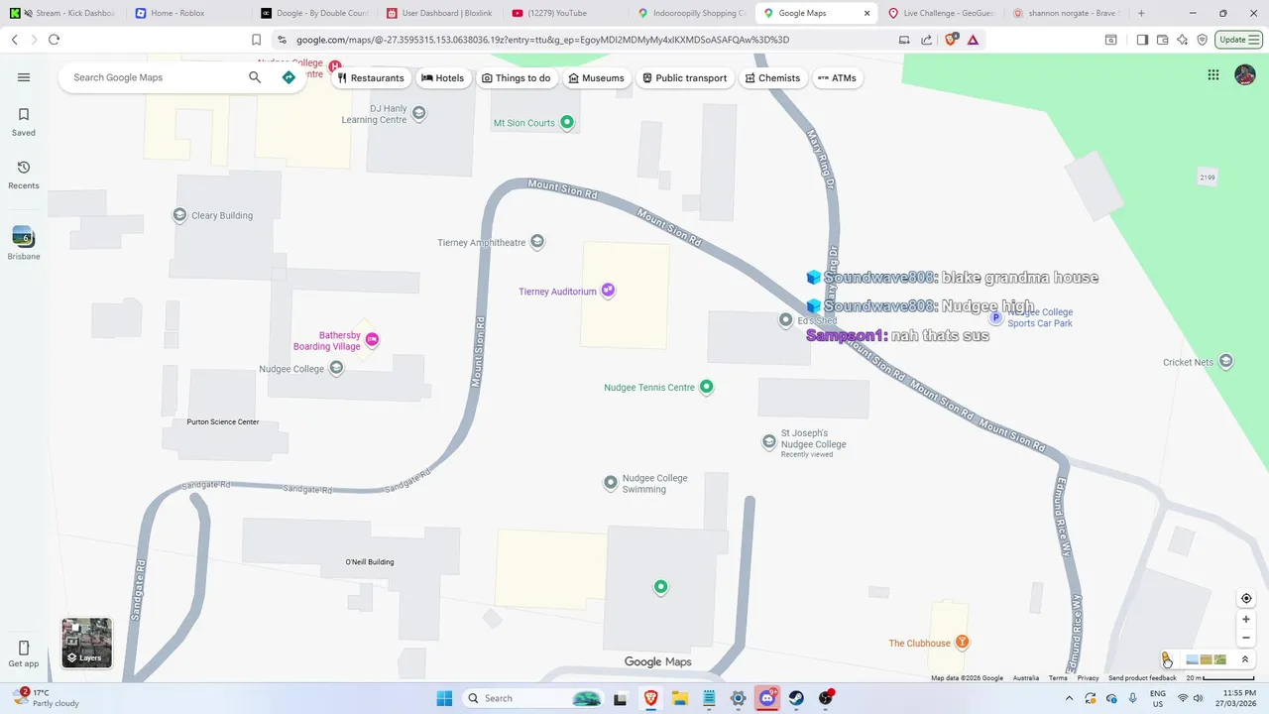The height and width of the screenshot is (714, 1269).
Task: Open the Brave VPN shield icon
Action: click(x=1202, y=40)
